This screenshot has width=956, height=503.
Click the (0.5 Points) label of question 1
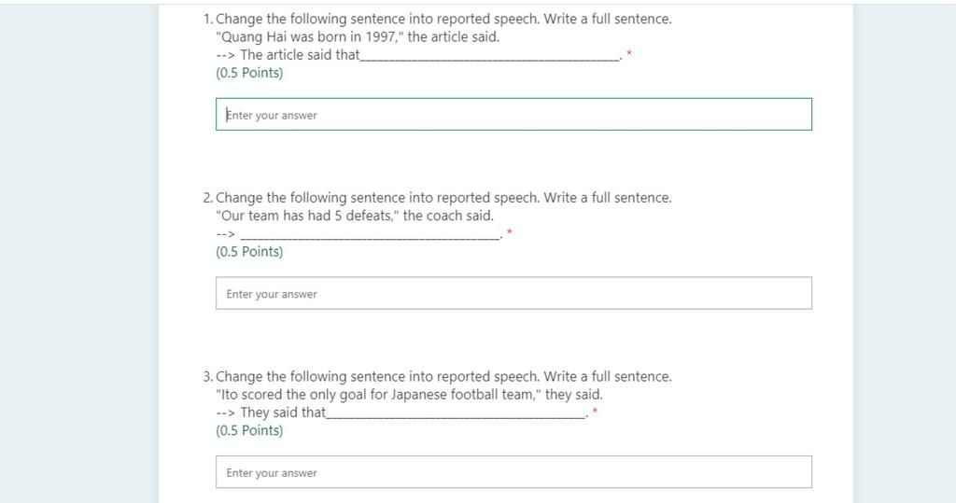pyautogui.click(x=249, y=73)
